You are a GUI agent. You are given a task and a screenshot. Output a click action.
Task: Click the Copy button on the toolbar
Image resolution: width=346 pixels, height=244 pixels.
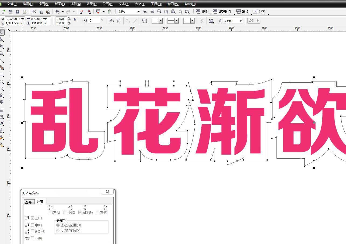click(x=40, y=12)
